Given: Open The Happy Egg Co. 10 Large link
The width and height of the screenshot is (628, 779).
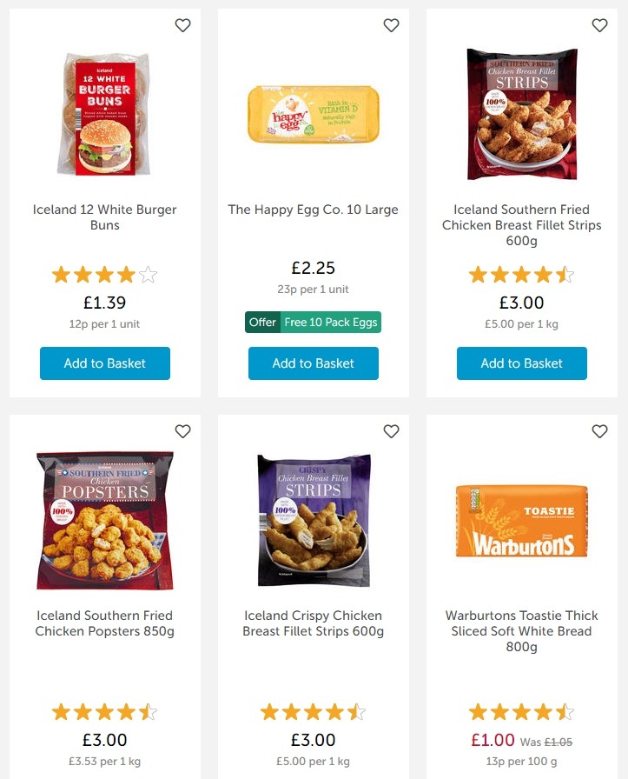Looking at the screenshot, I should click(314, 210).
